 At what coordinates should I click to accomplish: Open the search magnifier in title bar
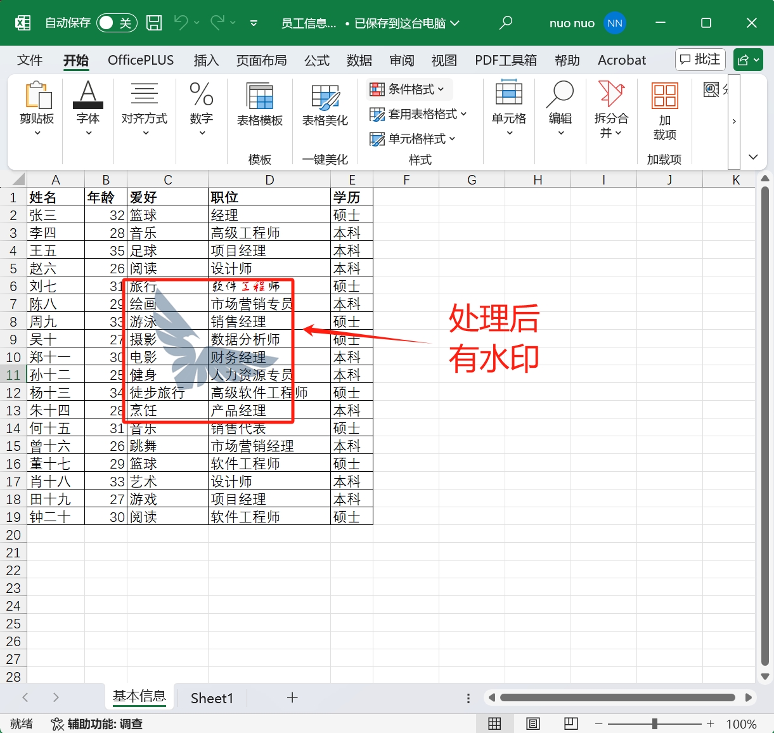pyautogui.click(x=505, y=23)
